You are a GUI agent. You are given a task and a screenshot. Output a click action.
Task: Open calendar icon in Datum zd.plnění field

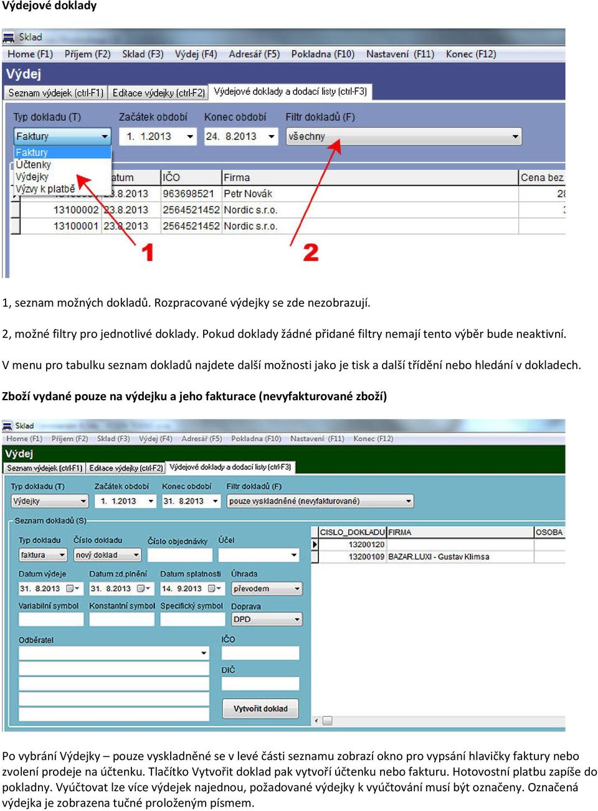pyautogui.click(x=144, y=588)
